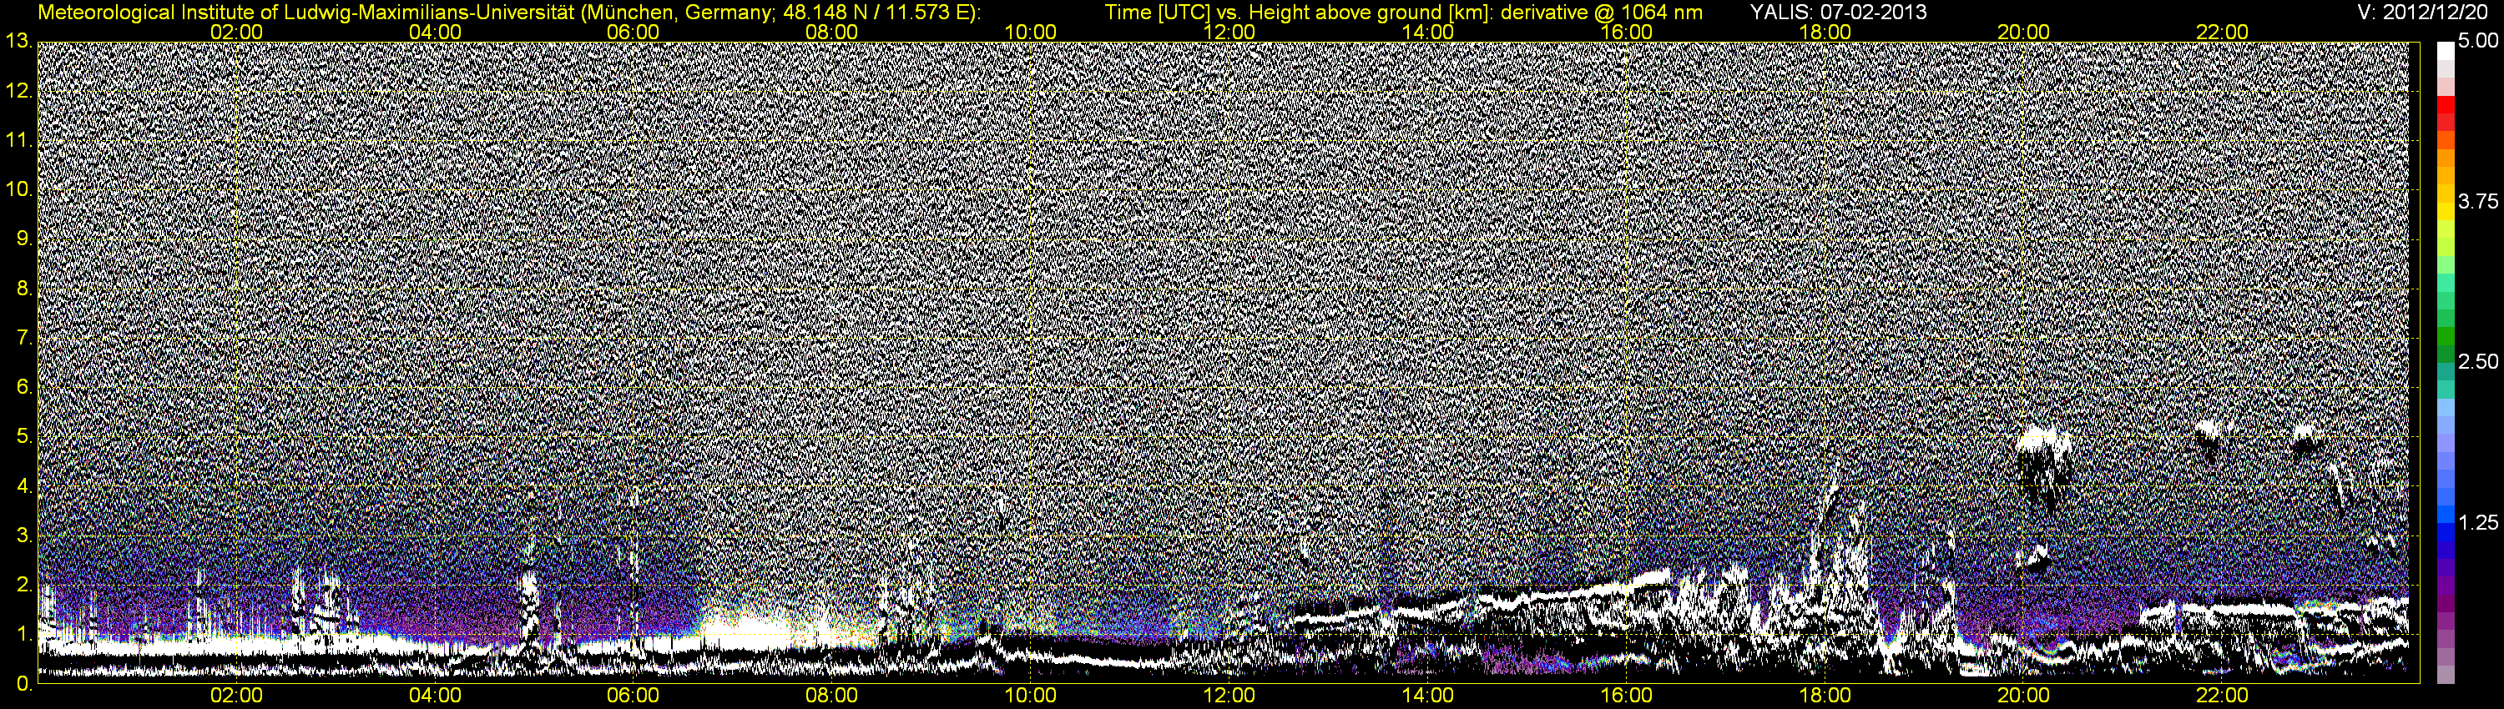The image size is (2504, 709).
Task: Click the 9 km height axis label
Action: coord(23,239)
